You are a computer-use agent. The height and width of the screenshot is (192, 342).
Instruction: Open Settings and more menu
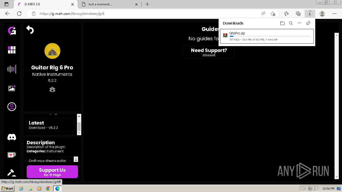pos(335,14)
